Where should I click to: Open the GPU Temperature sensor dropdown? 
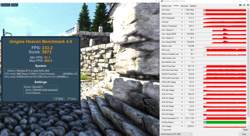pos(182,18)
